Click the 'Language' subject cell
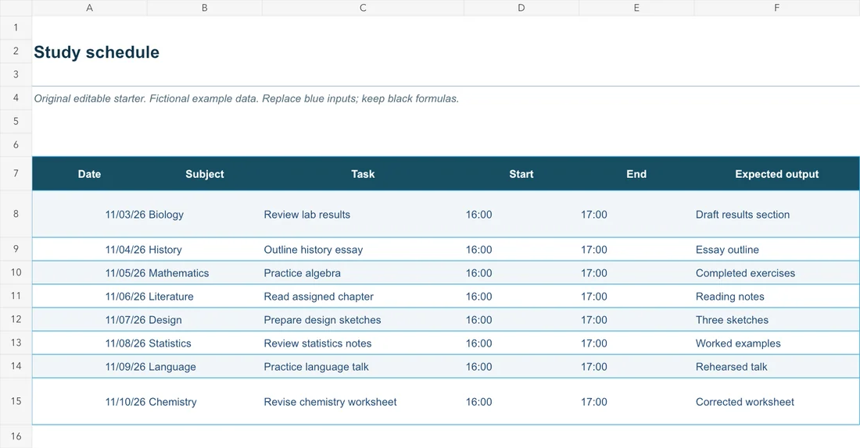Screen dimensions: 860x448 (x=205, y=367)
